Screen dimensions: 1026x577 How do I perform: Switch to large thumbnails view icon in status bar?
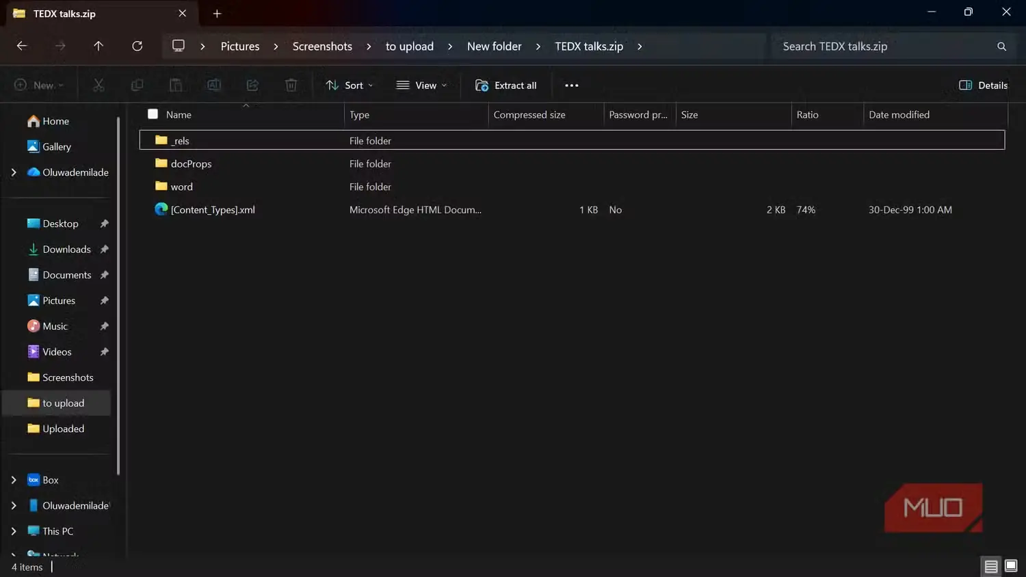[x=1011, y=566]
